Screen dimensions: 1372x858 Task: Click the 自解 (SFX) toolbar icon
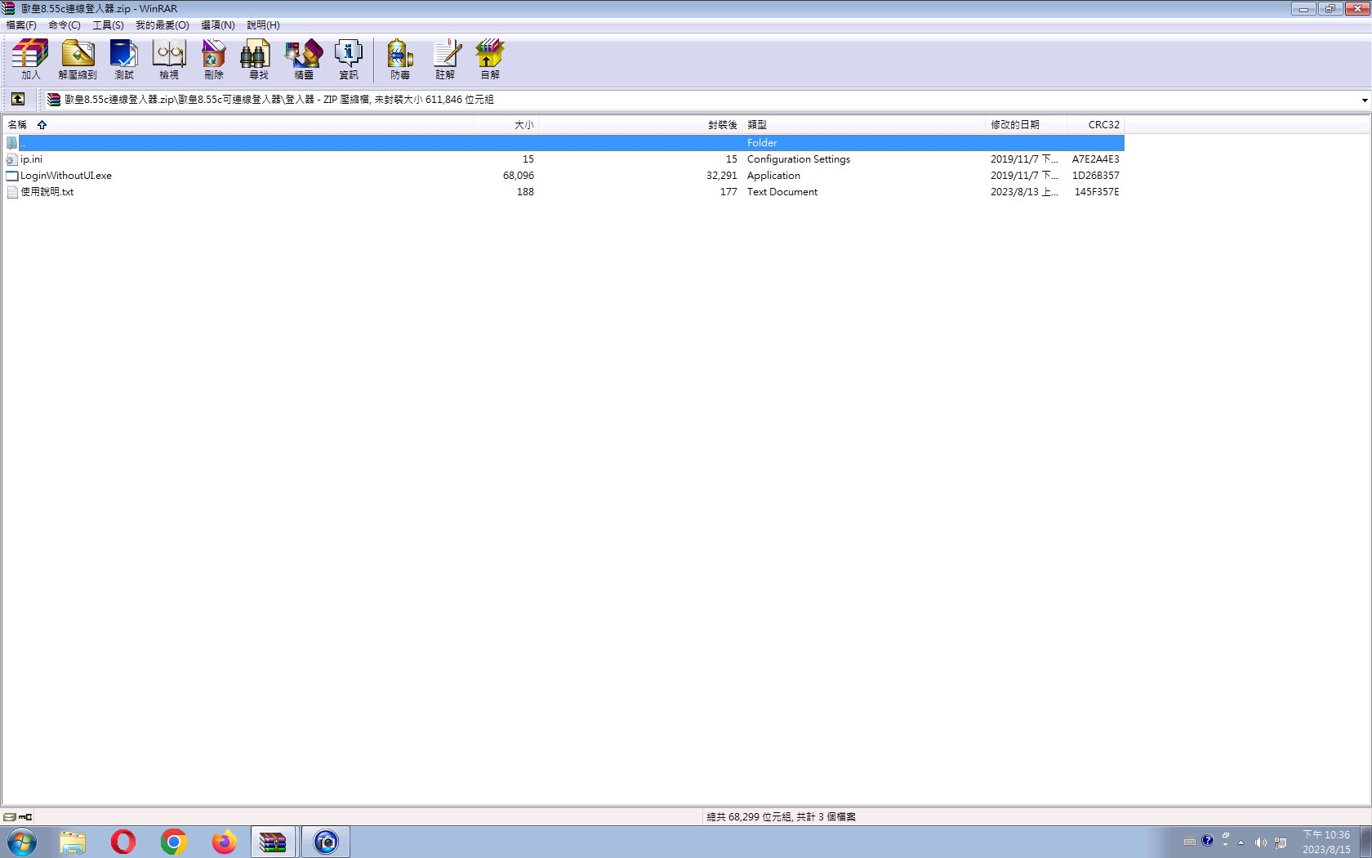click(x=490, y=60)
